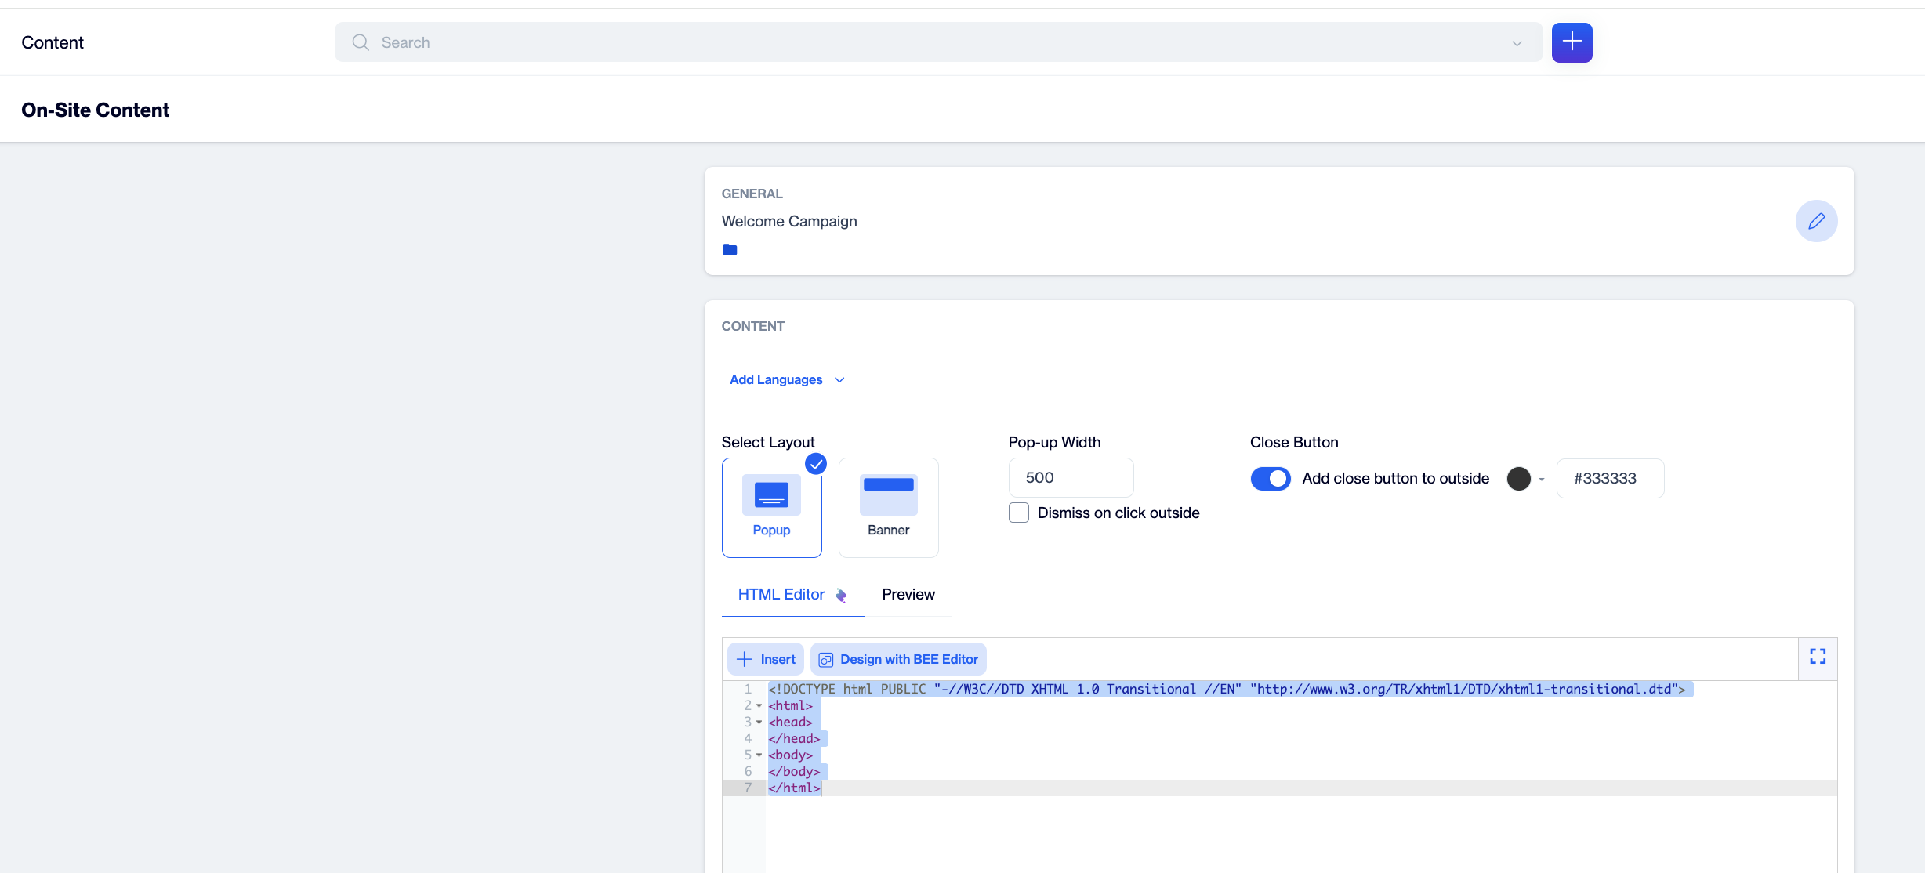The width and height of the screenshot is (1925, 873).
Task: Select the Popup layout
Action: tap(771, 507)
